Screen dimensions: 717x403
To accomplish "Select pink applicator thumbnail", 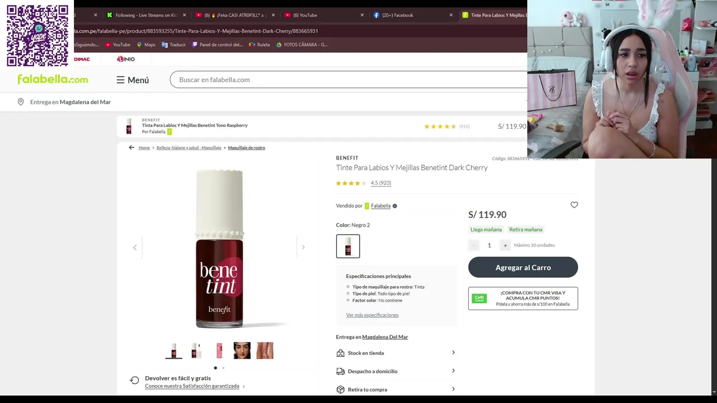I will pos(219,350).
